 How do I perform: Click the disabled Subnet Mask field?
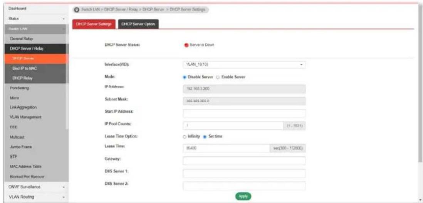click(x=244, y=101)
